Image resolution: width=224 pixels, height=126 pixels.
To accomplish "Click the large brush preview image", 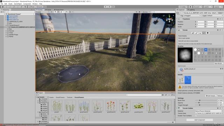I will 185,55.
